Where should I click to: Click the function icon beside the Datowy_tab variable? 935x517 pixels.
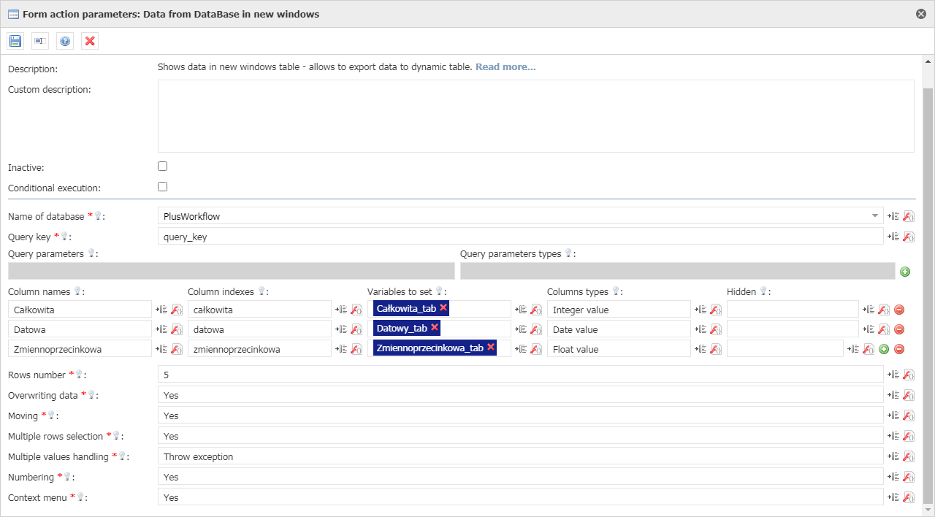[536, 329]
